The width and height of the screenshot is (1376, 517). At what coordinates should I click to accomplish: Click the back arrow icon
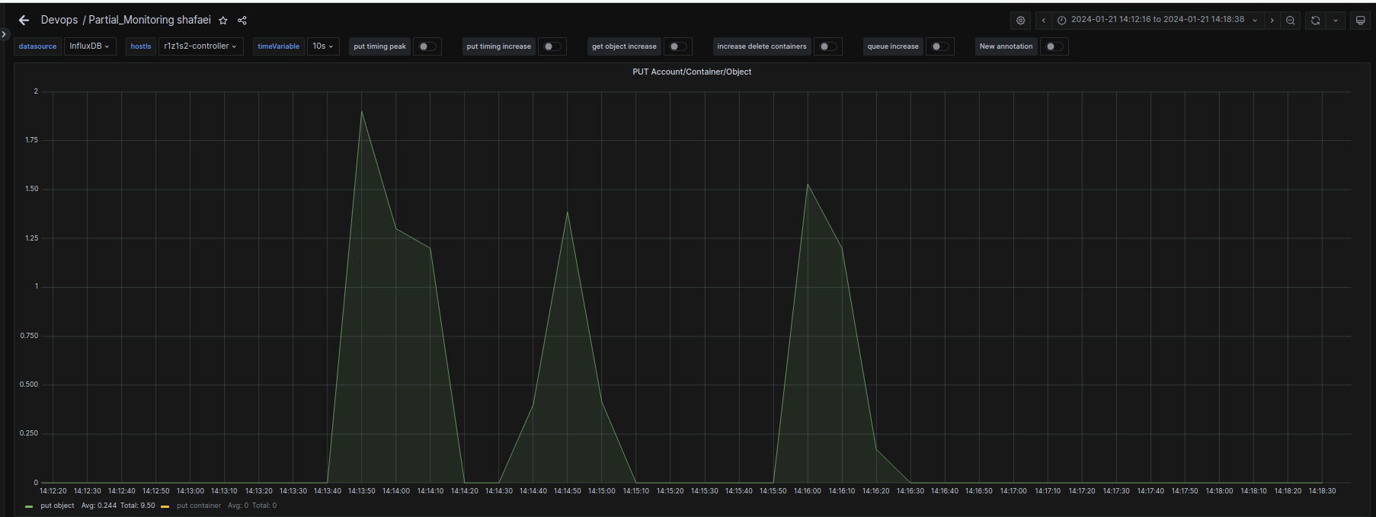[24, 21]
